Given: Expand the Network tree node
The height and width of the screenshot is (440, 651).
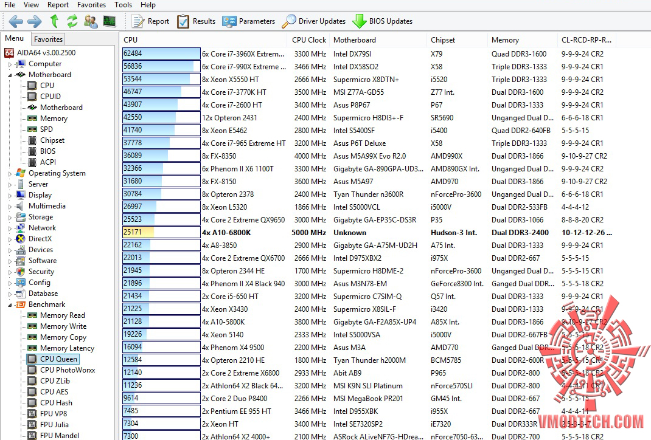Looking at the screenshot, I should pos(10,228).
